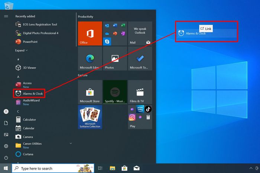
Task: Open Mail on the taskbar
Action: point(136,168)
